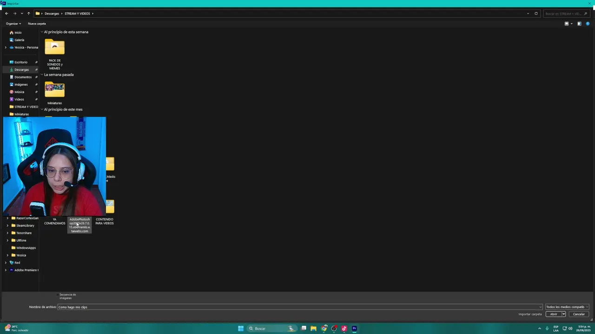Click STREAM Y VIDEOS in the breadcrumb

(77, 13)
